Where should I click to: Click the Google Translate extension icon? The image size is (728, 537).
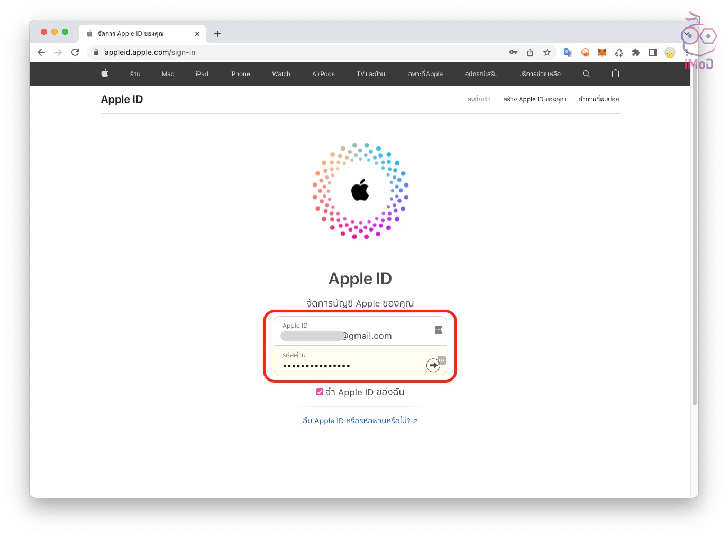point(568,52)
